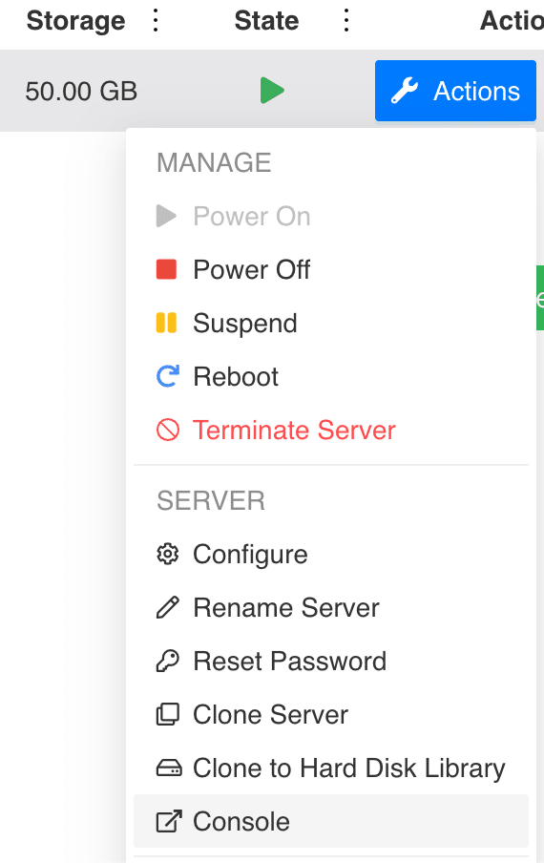Click the Clone Server copy icon
This screenshot has height=863, width=544.
coord(168,714)
